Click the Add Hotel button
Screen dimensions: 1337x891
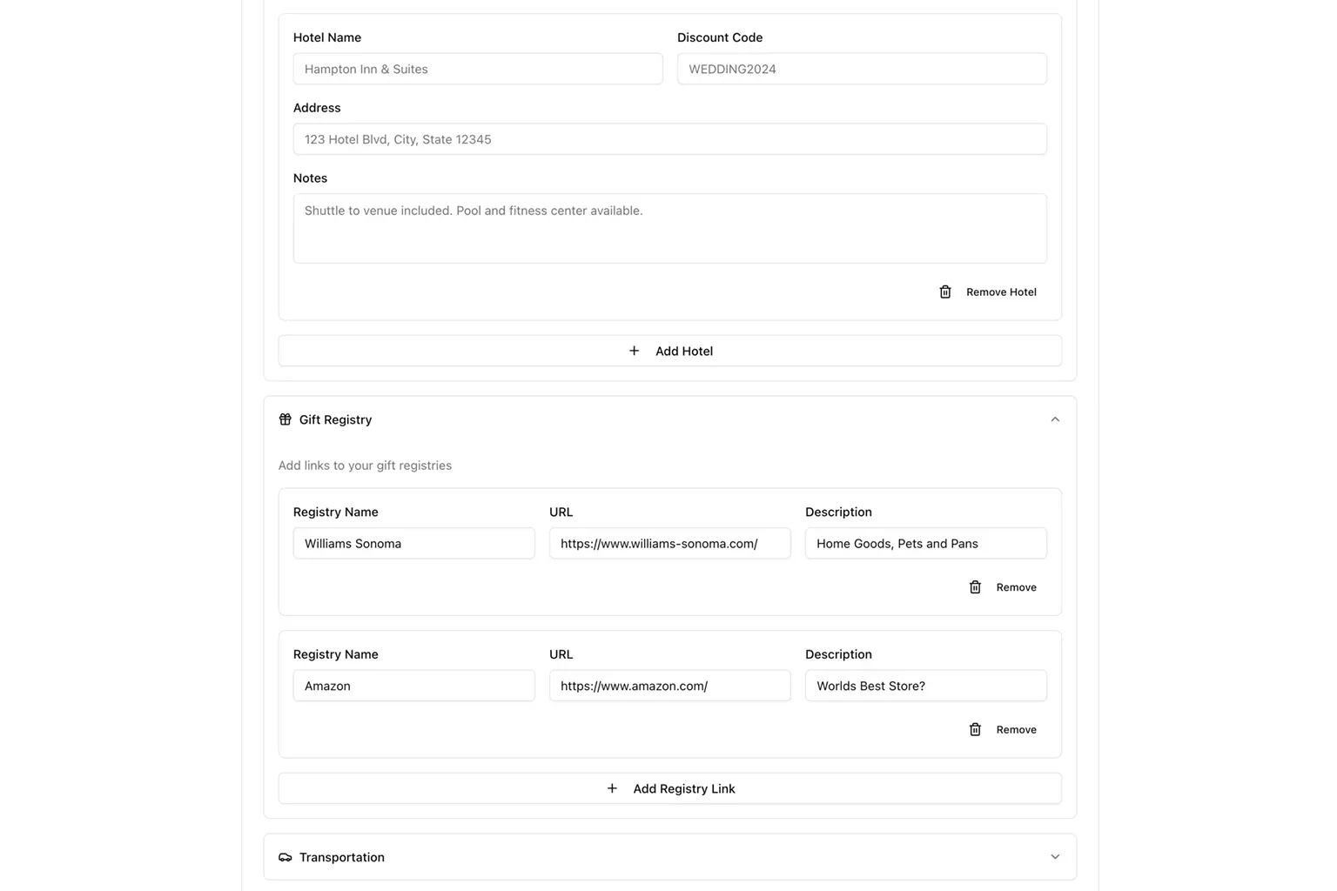click(x=670, y=351)
